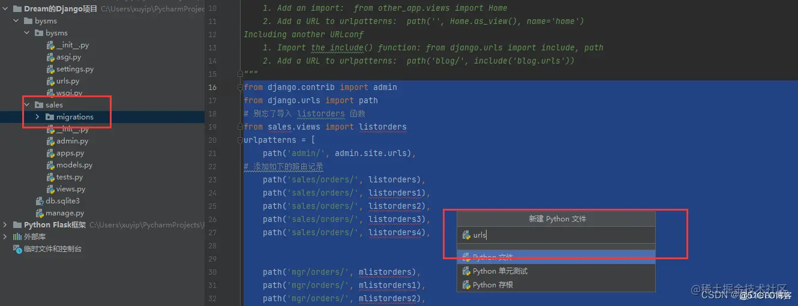Click Python icon beside Python 单元测试 option
This screenshot has height=306, width=798.
(x=466, y=271)
